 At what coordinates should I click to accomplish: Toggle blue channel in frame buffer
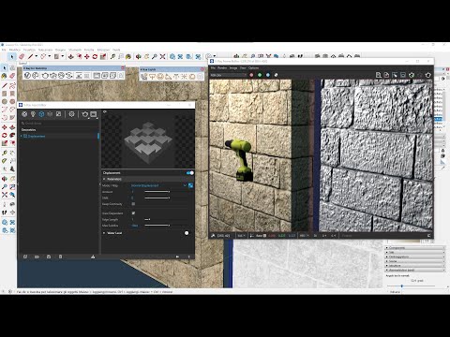[x=268, y=75]
